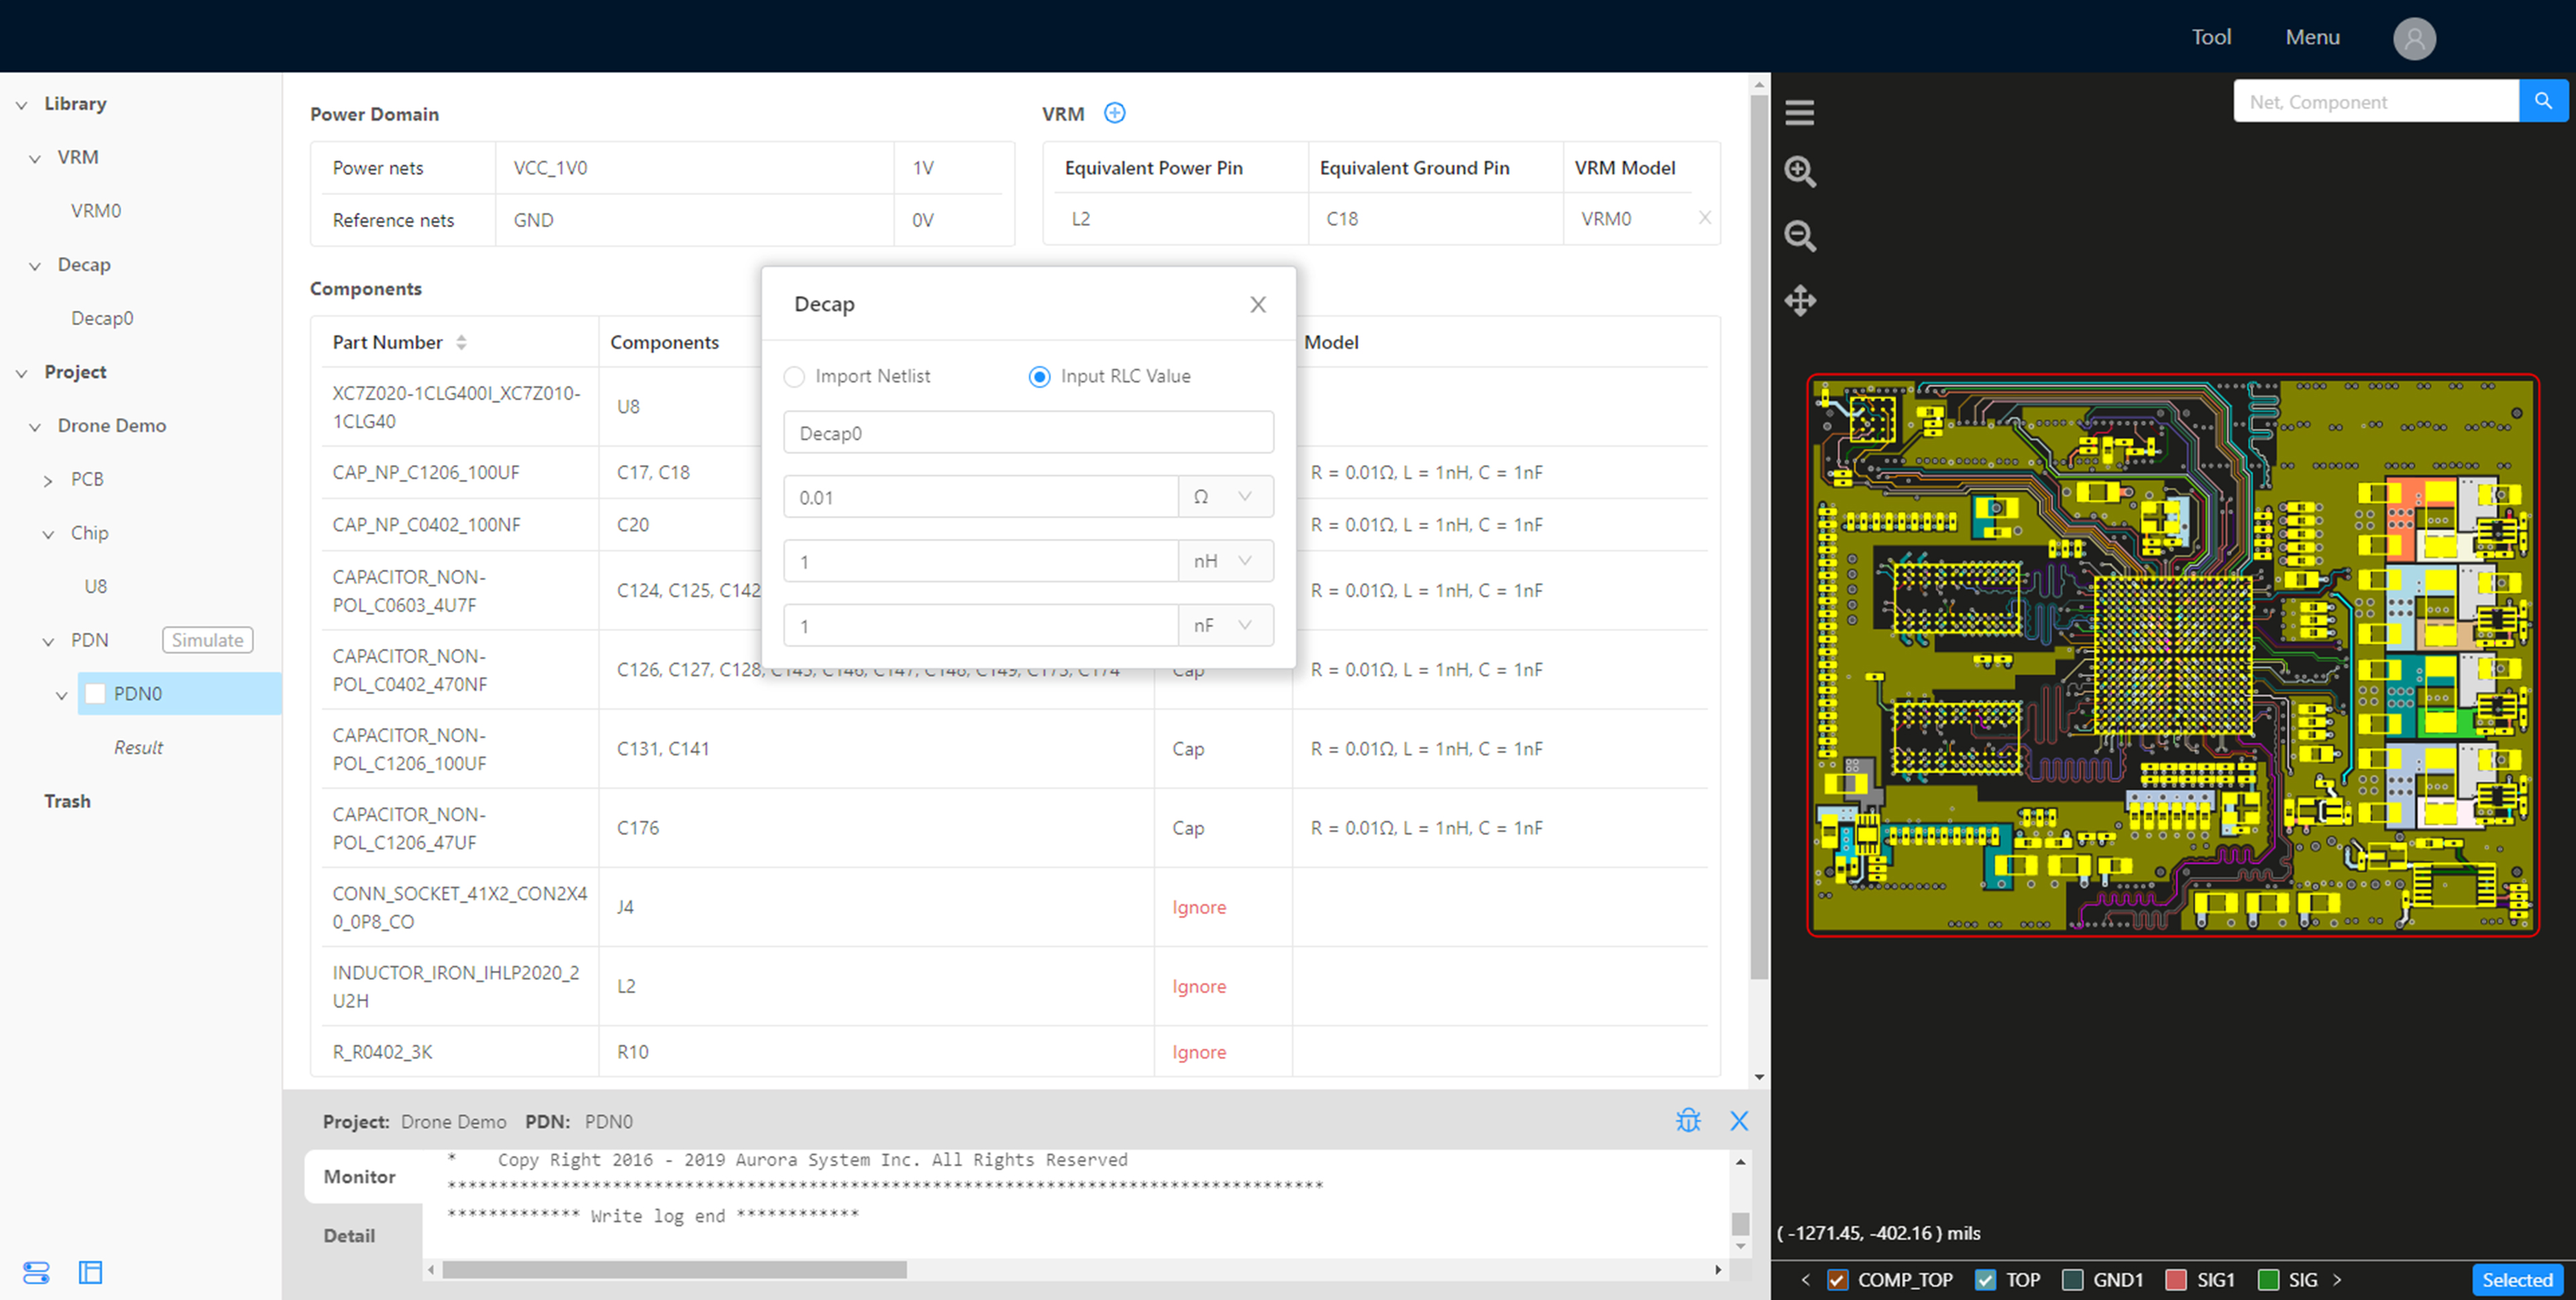Check the PDN0 tree checkbox
This screenshot has height=1300, width=2576.
(96, 694)
